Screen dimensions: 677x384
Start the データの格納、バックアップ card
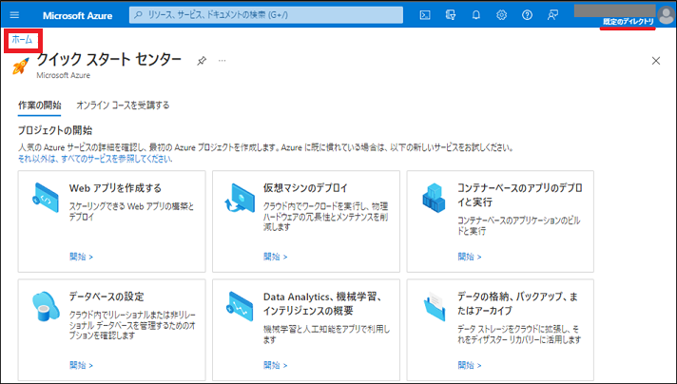(x=470, y=365)
